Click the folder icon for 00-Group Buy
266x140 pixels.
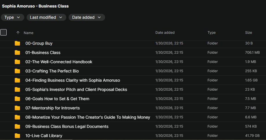pos(17,44)
